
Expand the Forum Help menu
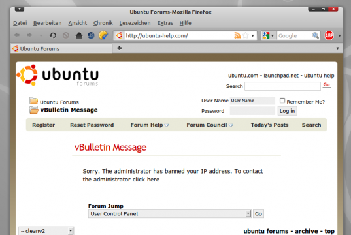[x=150, y=125]
